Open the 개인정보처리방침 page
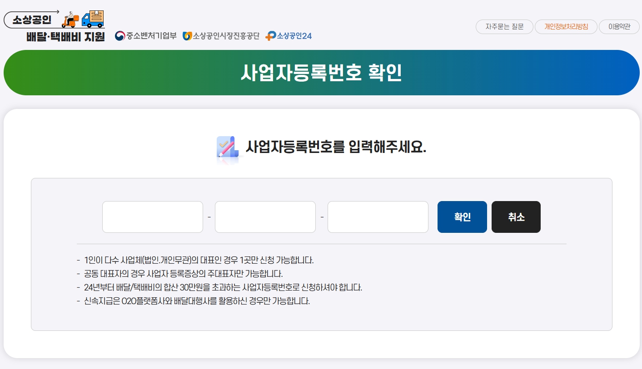642x369 pixels. point(566,27)
